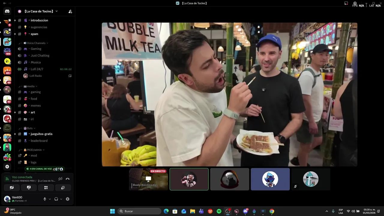Toggle noise suppression icon in voice panel
This screenshot has width=384, height=216.
tap(60, 179)
